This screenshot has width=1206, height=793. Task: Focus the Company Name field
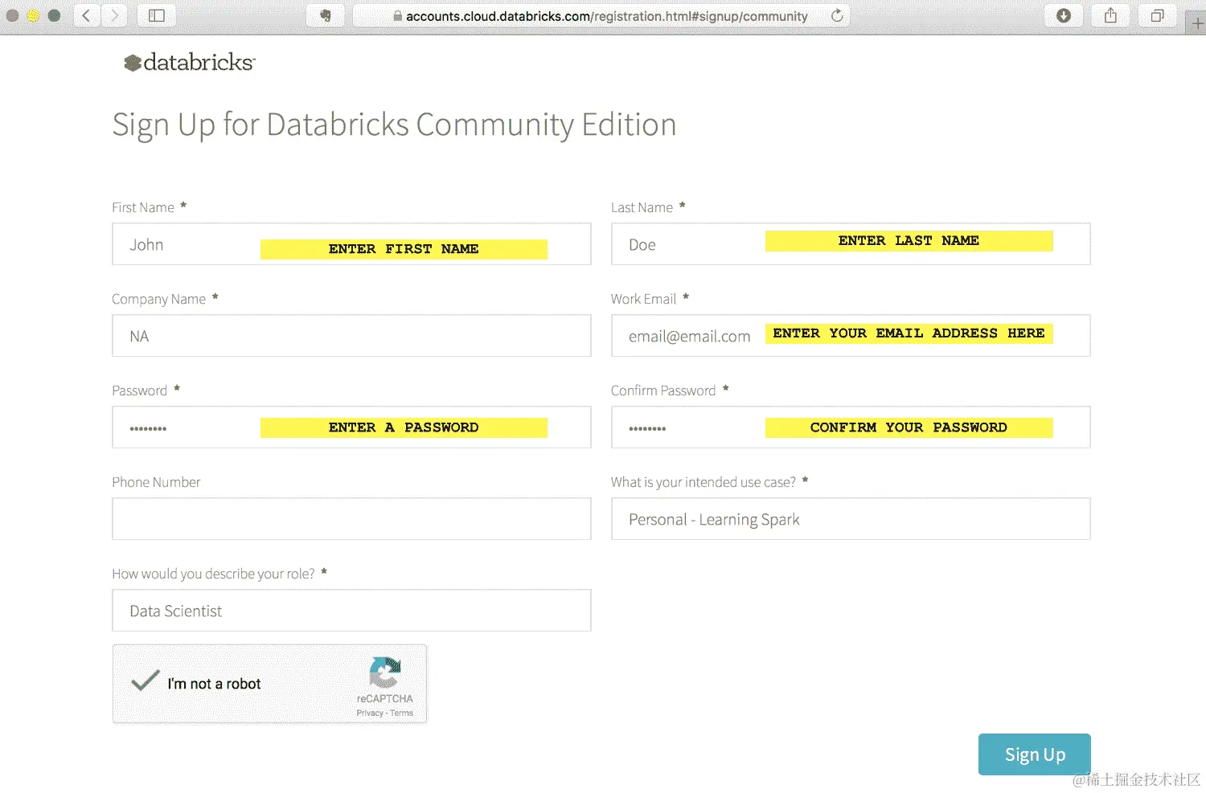[351, 336]
